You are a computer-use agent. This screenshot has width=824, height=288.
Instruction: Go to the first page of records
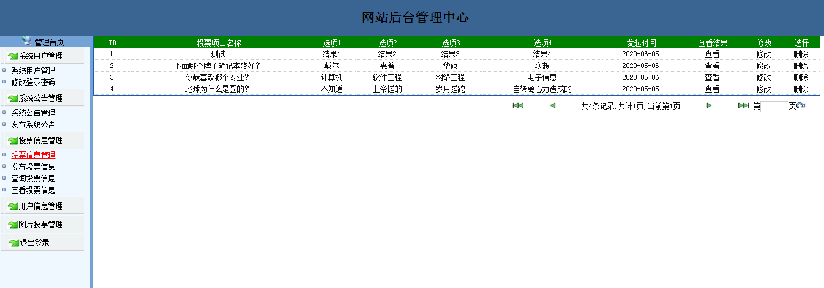518,106
